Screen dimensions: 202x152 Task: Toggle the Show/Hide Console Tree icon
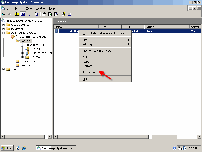[x=23, y=14]
